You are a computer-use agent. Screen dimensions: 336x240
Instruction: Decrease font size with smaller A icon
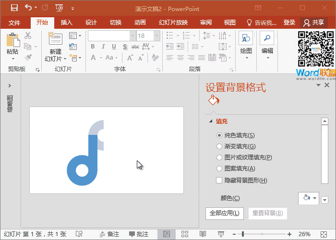click(x=141, y=58)
